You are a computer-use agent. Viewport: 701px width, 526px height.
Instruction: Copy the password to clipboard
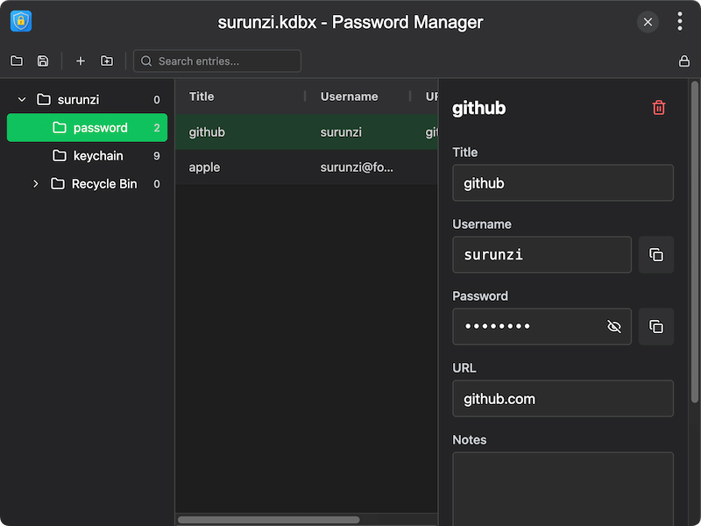pyautogui.click(x=655, y=327)
